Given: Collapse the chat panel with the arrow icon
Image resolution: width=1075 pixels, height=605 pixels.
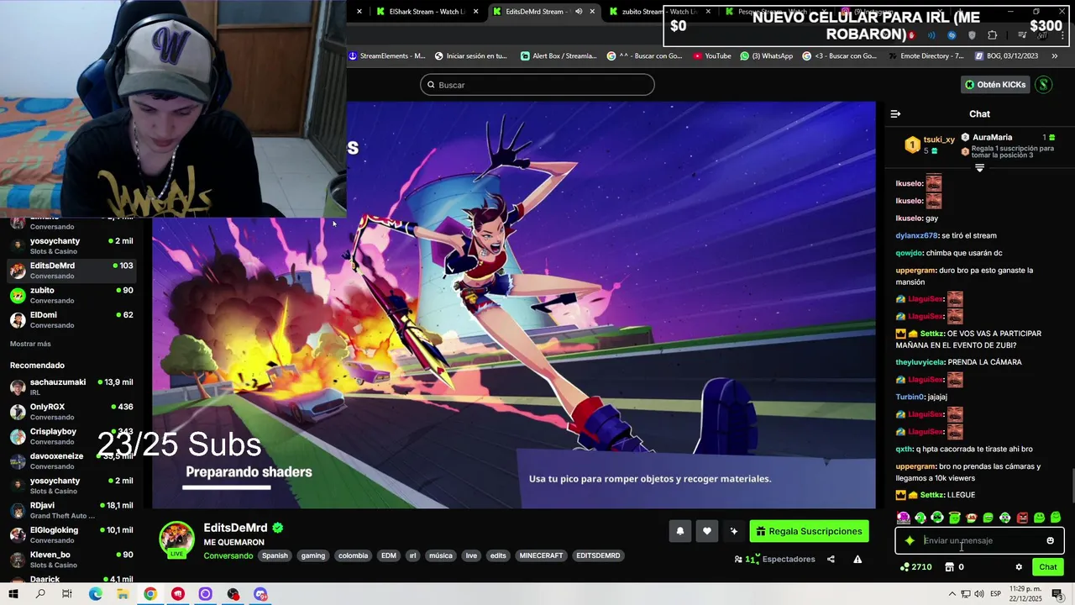Looking at the screenshot, I should click(x=895, y=113).
